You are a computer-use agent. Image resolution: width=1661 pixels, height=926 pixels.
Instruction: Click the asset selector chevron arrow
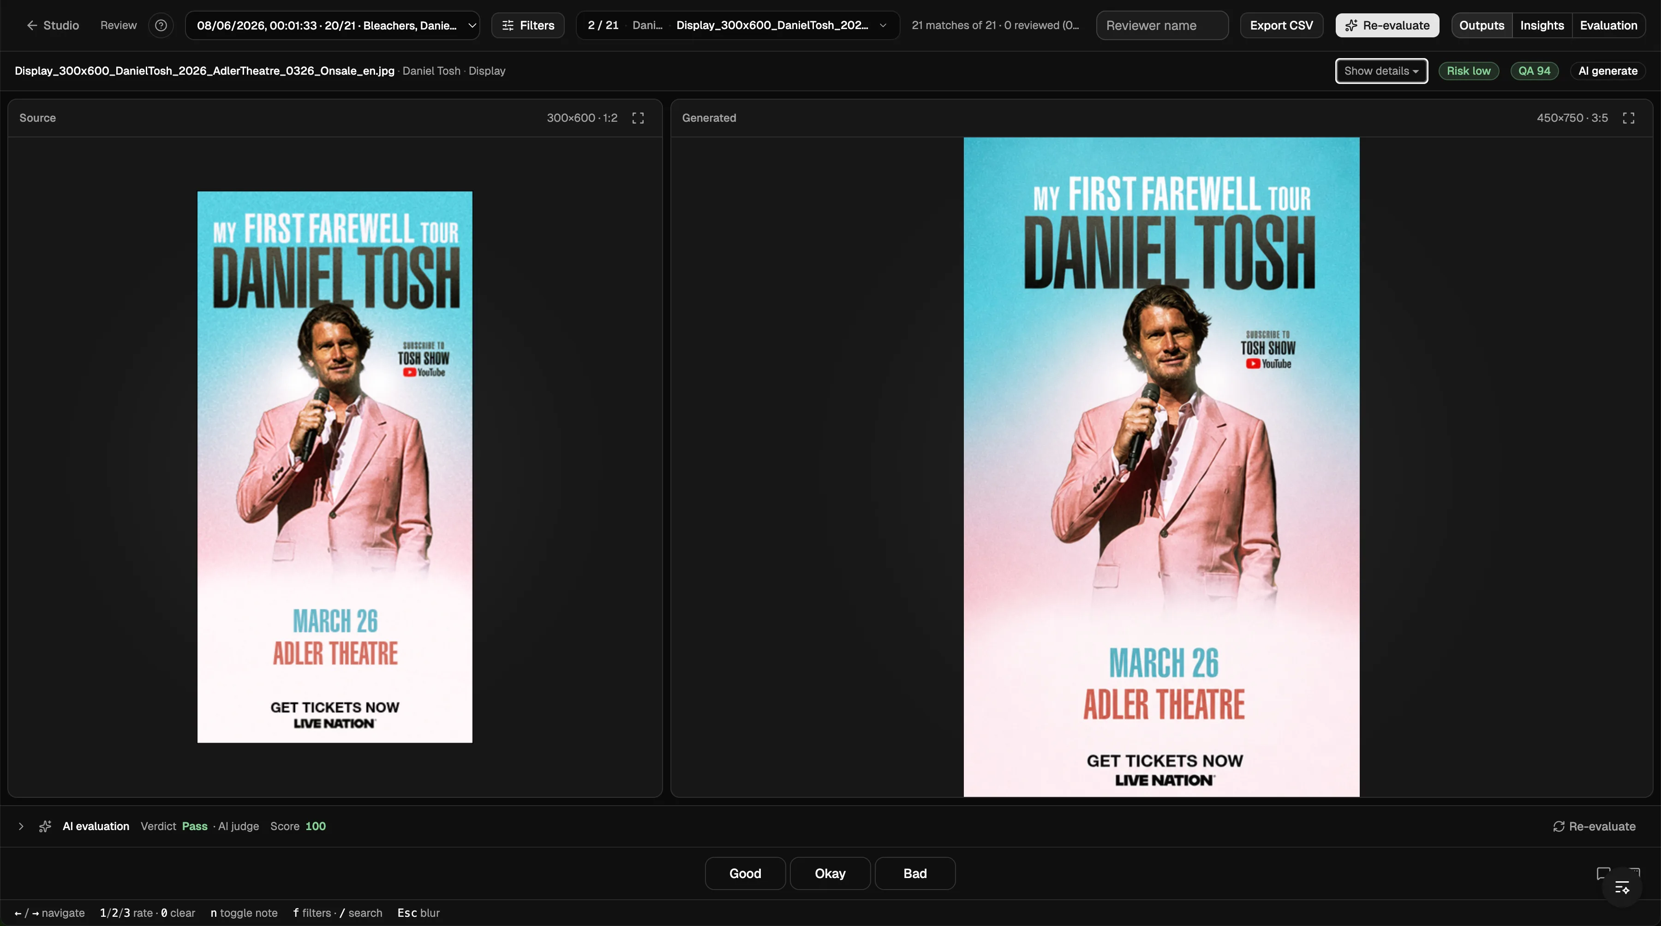click(x=883, y=25)
